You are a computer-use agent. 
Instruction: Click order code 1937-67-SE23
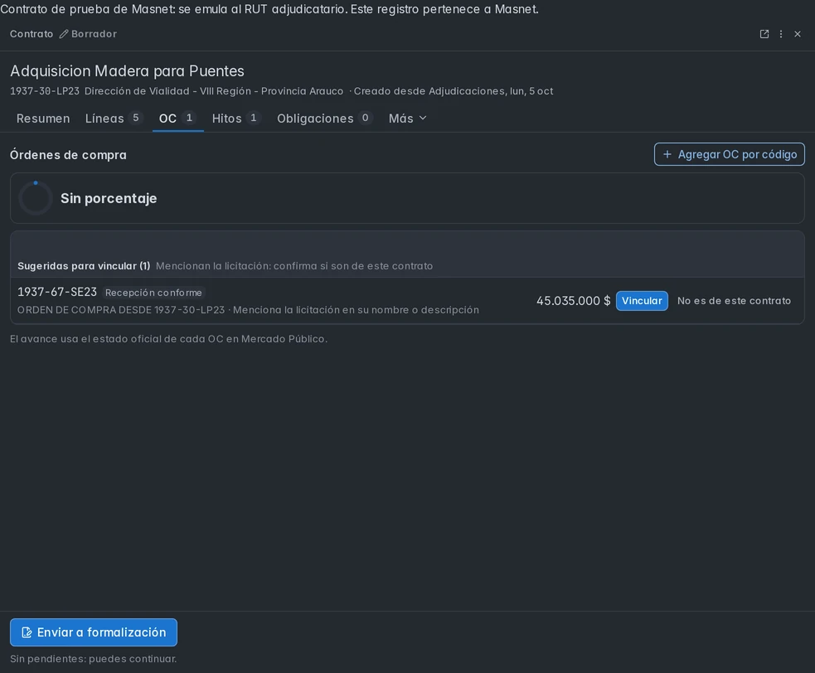click(57, 292)
